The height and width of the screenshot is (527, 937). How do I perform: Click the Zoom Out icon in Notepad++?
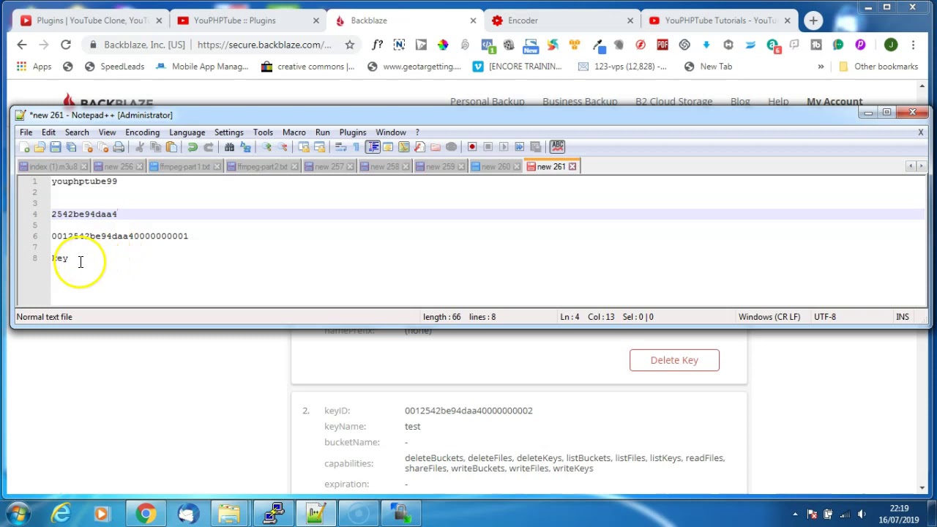point(283,147)
